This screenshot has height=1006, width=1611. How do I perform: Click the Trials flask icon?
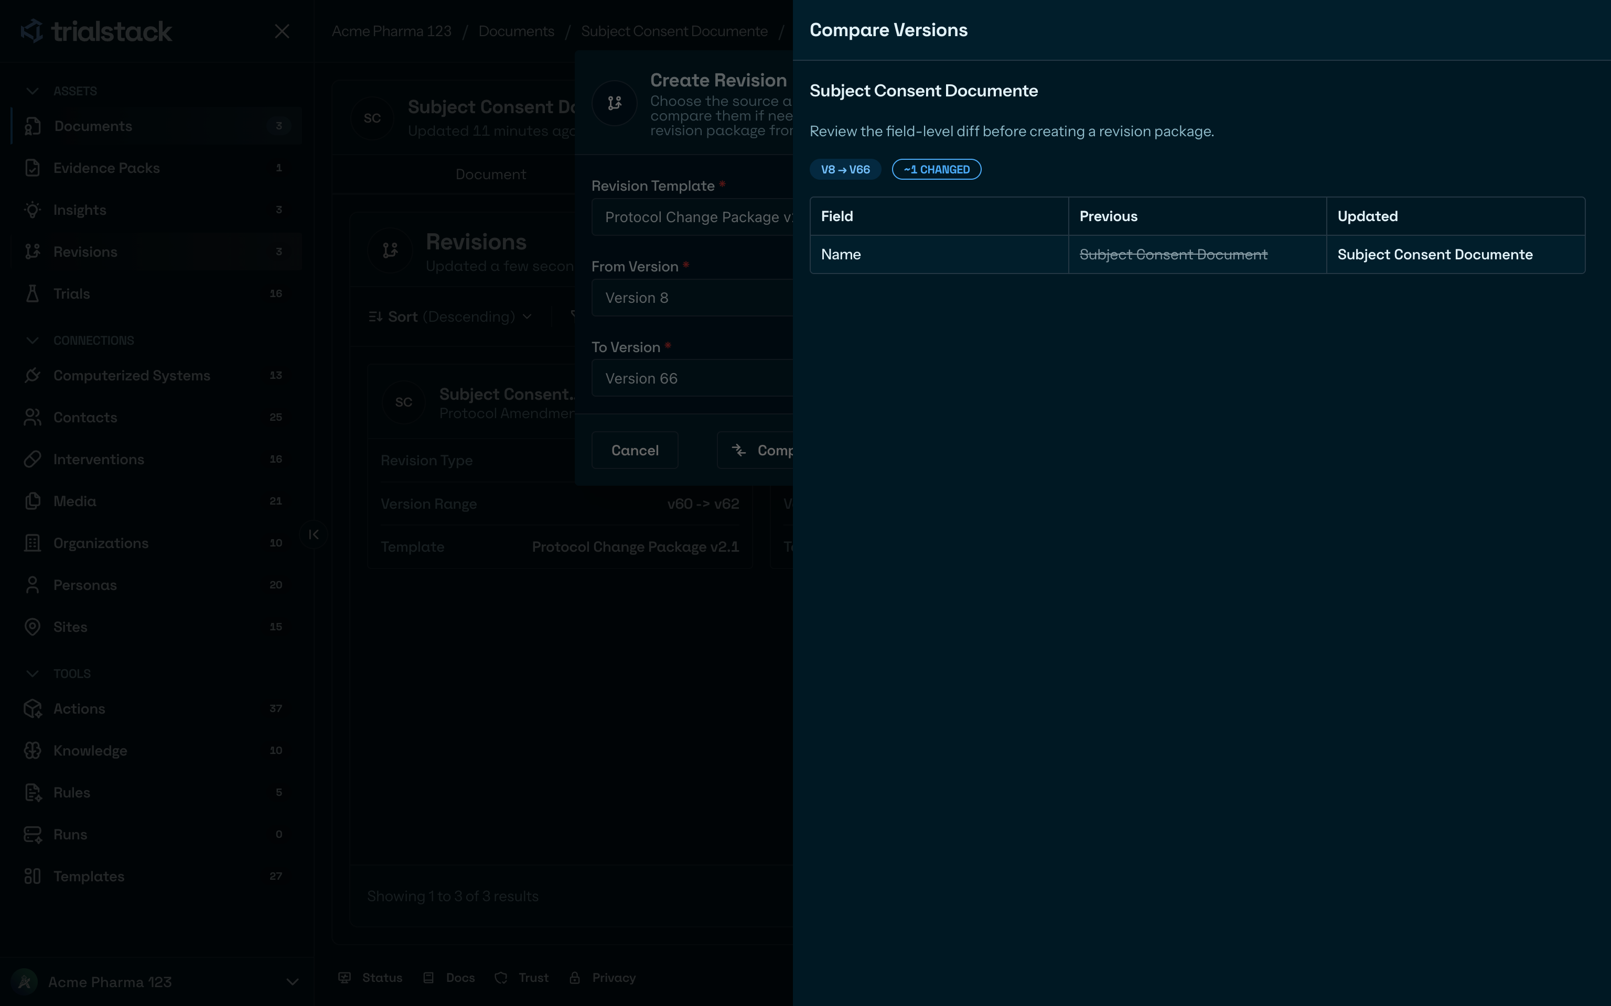33,293
